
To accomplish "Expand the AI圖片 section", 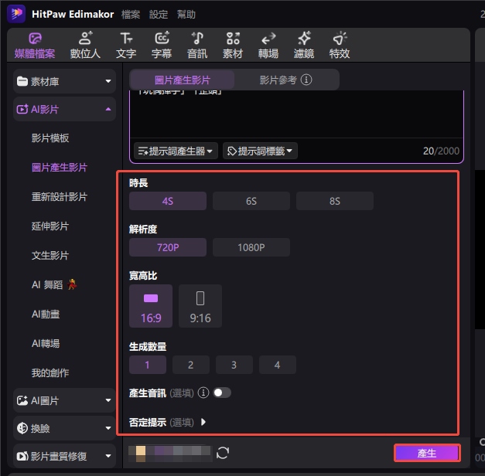I will (64, 400).
